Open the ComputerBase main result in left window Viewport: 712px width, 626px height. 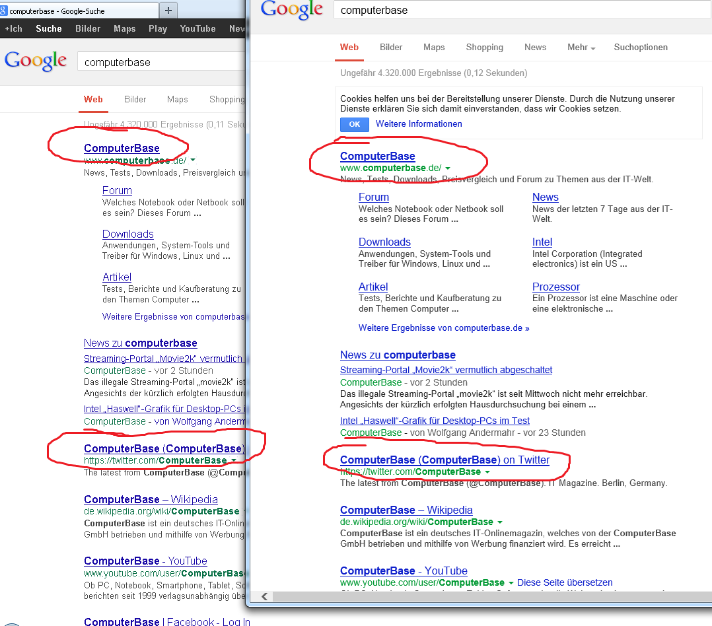tap(122, 148)
